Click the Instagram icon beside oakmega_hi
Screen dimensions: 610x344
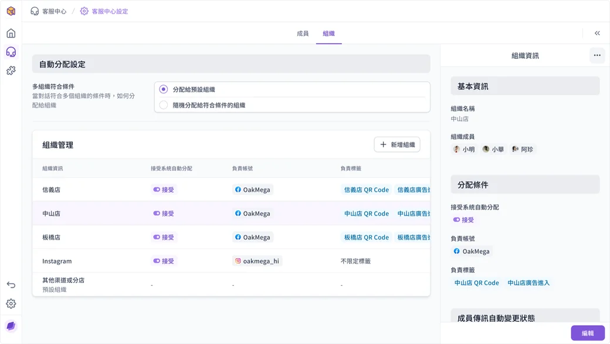(238, 261)
